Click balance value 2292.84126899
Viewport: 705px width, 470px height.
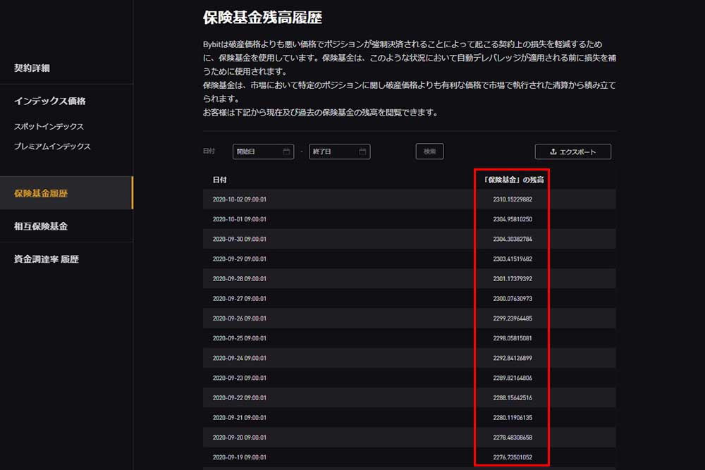coord(513,358)
